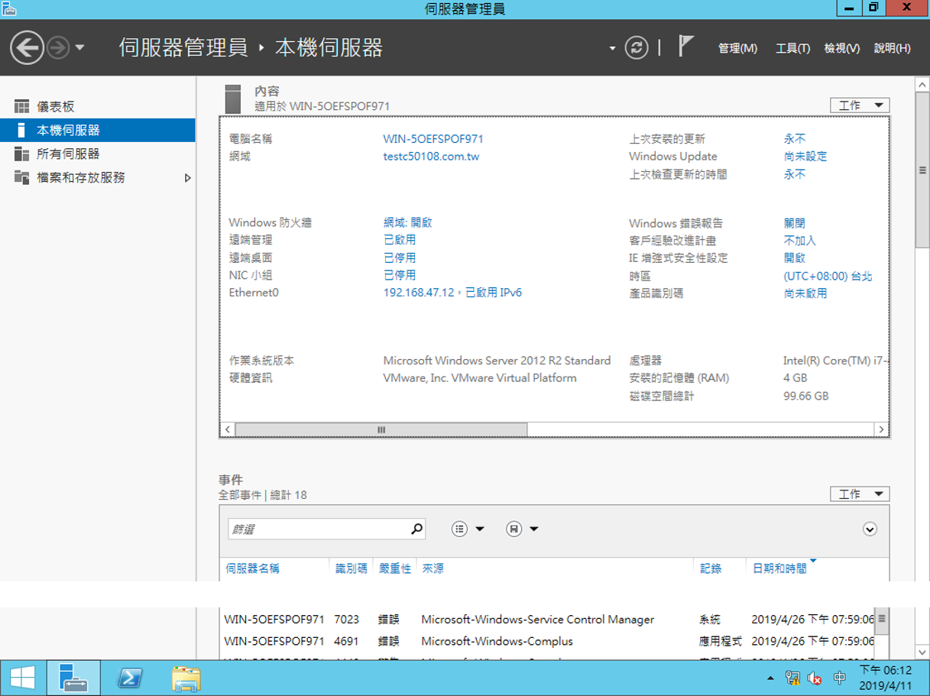
Task: Open the list criteria icon dropdown
Action: (468, 529)
